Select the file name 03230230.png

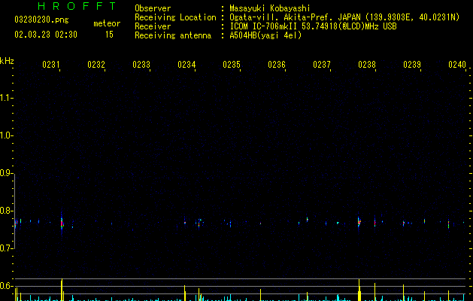pos(41,20)
